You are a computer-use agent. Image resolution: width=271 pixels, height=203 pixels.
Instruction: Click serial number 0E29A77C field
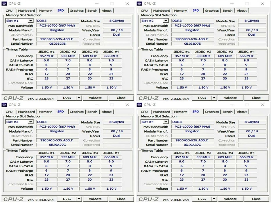pos(58,145)
